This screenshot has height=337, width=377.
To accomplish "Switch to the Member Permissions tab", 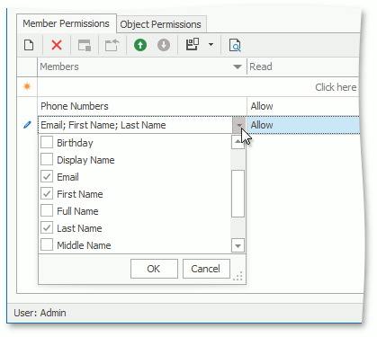I will tap(66, 23).
